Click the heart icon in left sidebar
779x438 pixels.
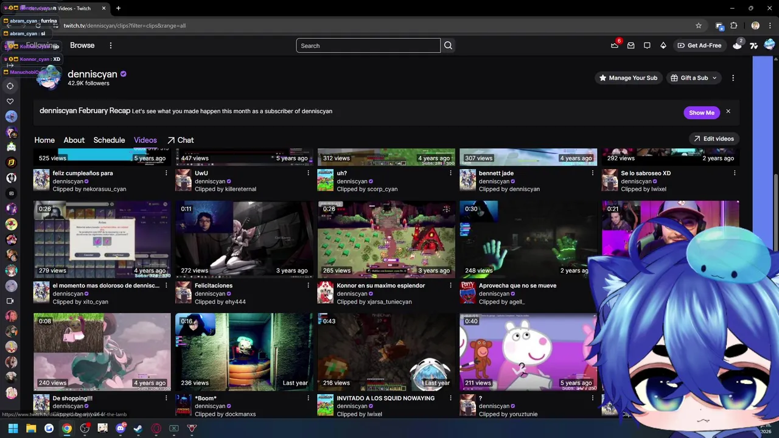(10, 102)
